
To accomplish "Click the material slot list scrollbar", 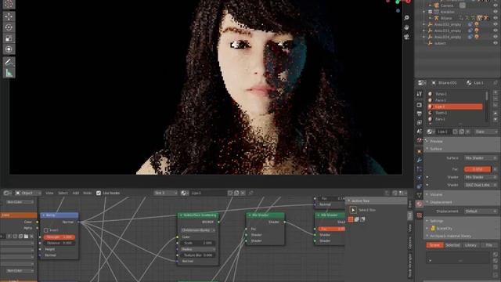I will click(x=487, y=96).
